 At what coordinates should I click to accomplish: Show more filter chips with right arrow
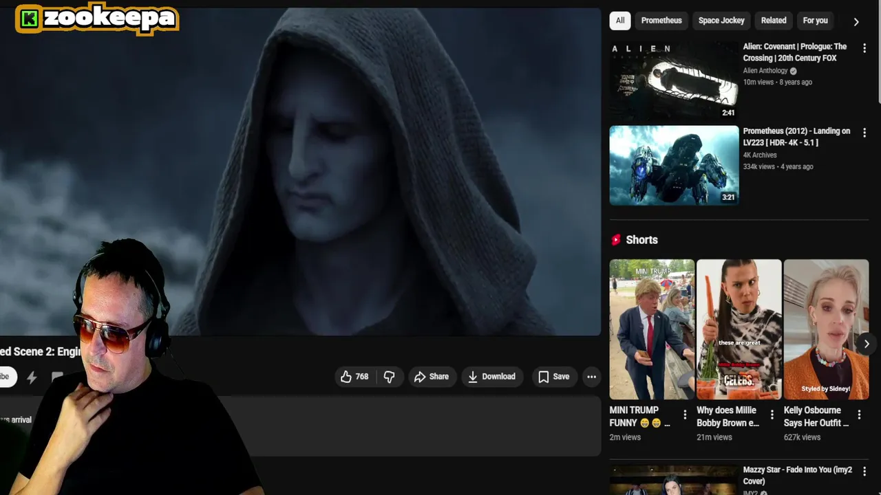coord(856,21)
